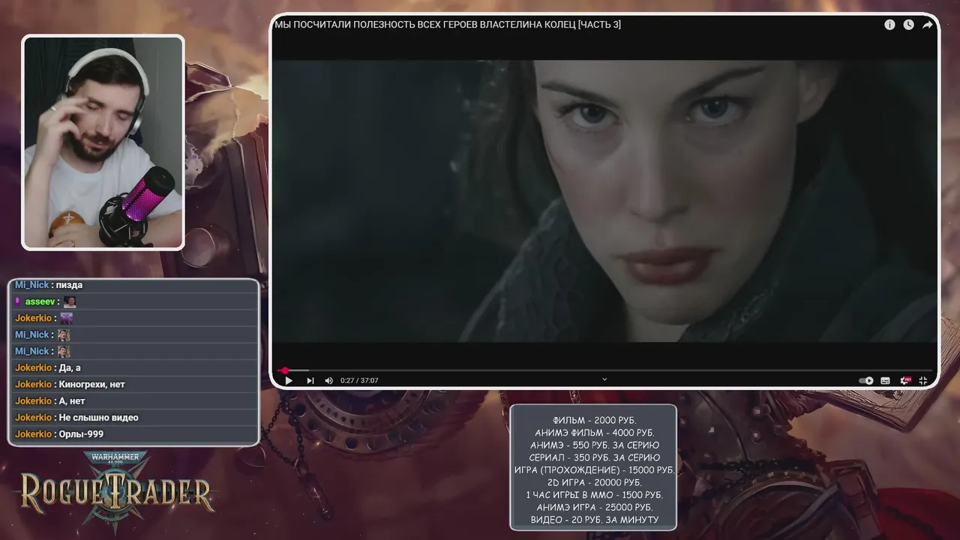Click the streamer webcam feed
The height and width of the screenshot is (540, 960).
coord(103,142)
